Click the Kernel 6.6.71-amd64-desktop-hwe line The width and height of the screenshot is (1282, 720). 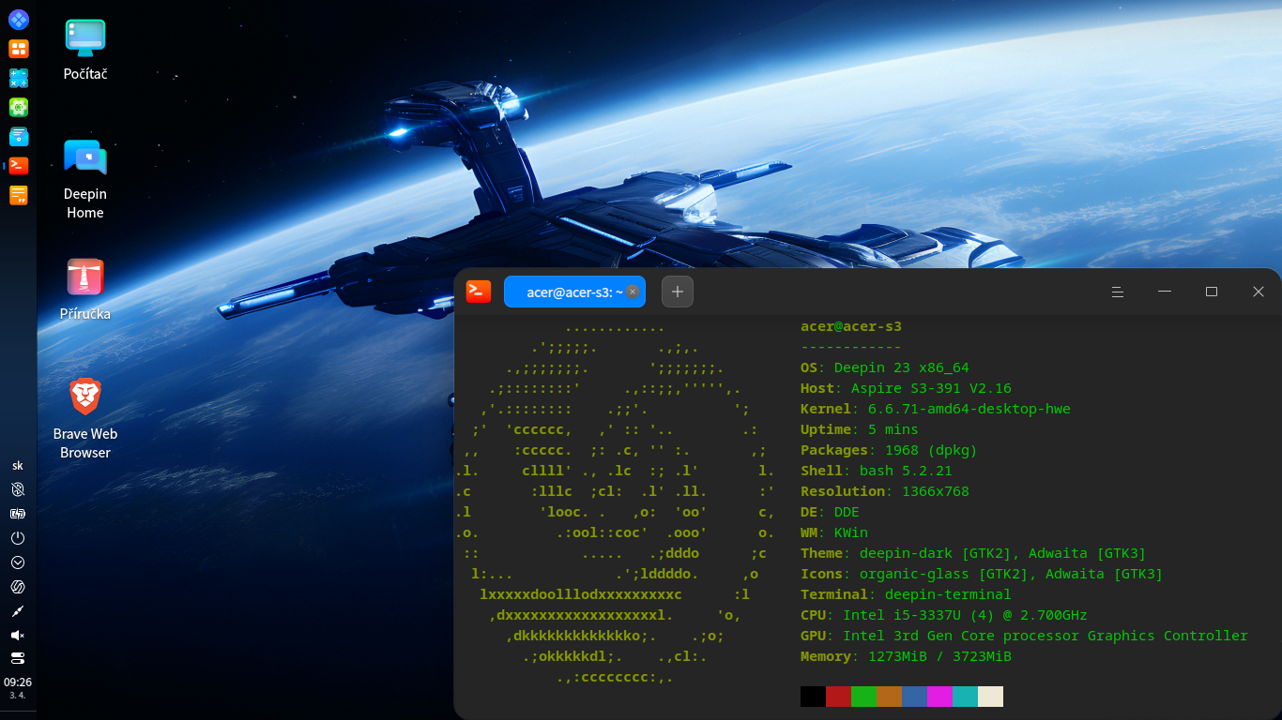point(936,409)
